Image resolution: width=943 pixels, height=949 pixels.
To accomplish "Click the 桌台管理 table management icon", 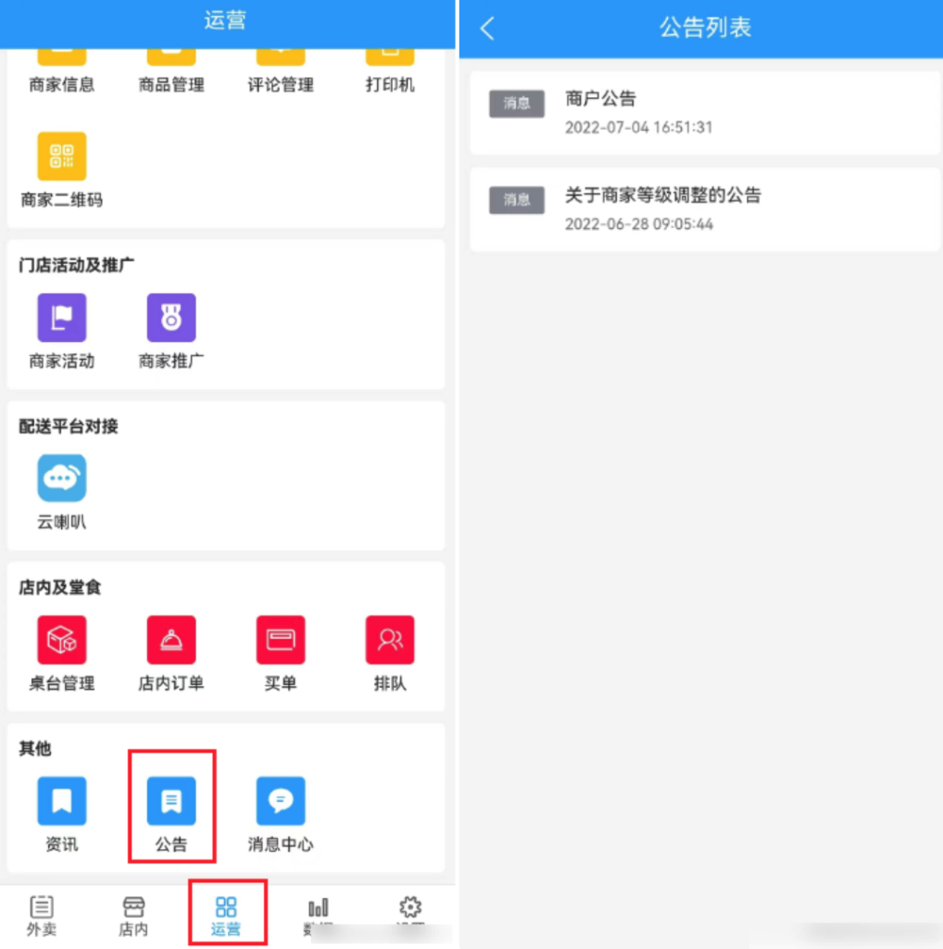I will pos(61,639).
